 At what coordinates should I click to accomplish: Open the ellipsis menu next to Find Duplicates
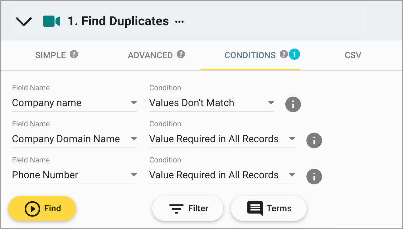pos(180,22)
